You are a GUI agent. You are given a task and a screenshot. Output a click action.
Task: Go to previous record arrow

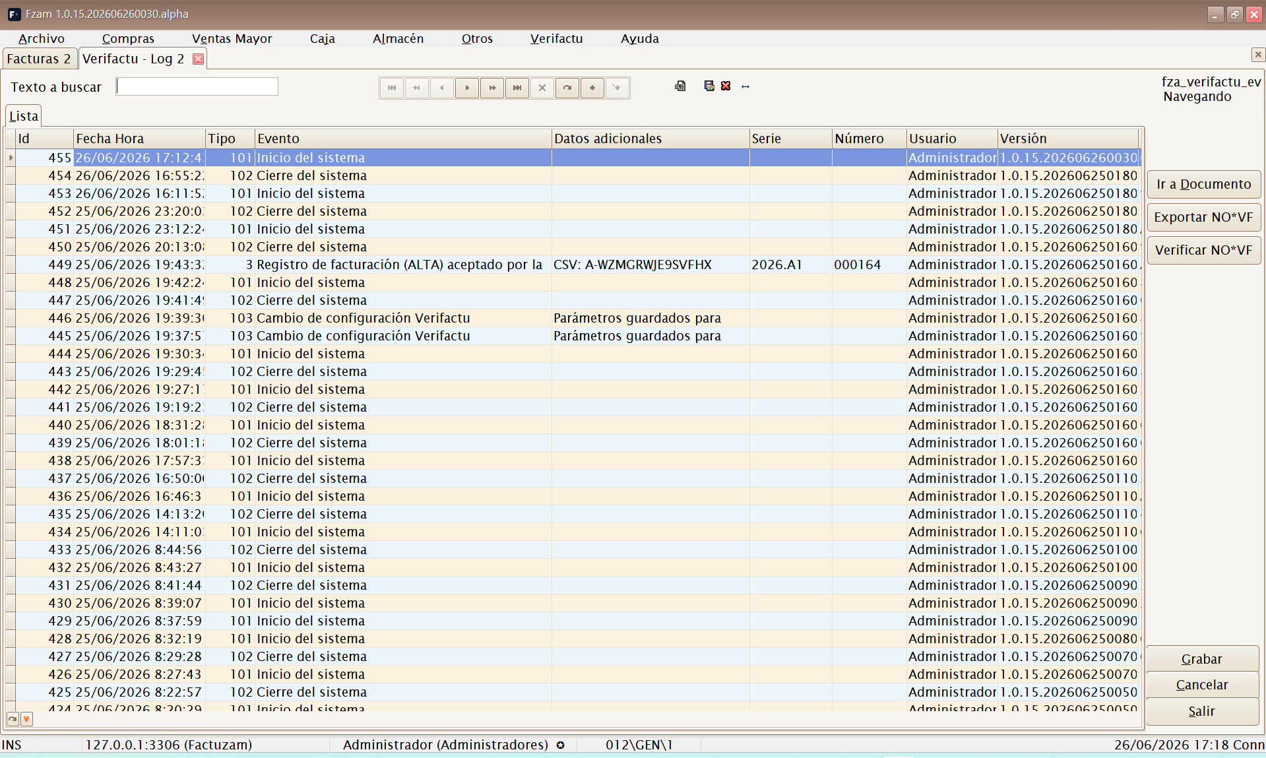442,88
